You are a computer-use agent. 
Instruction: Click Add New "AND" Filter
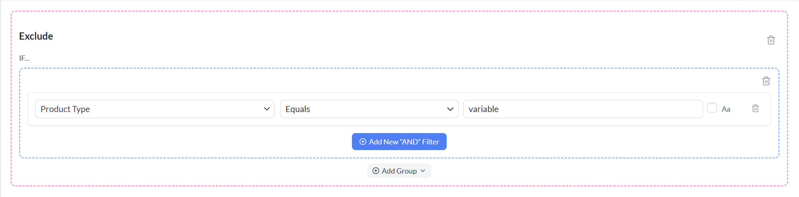(x=399, y=142)
